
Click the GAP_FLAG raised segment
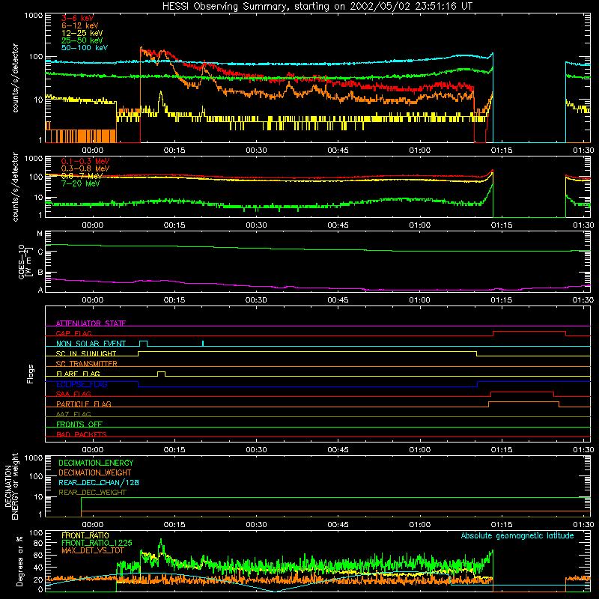[529, 332]
